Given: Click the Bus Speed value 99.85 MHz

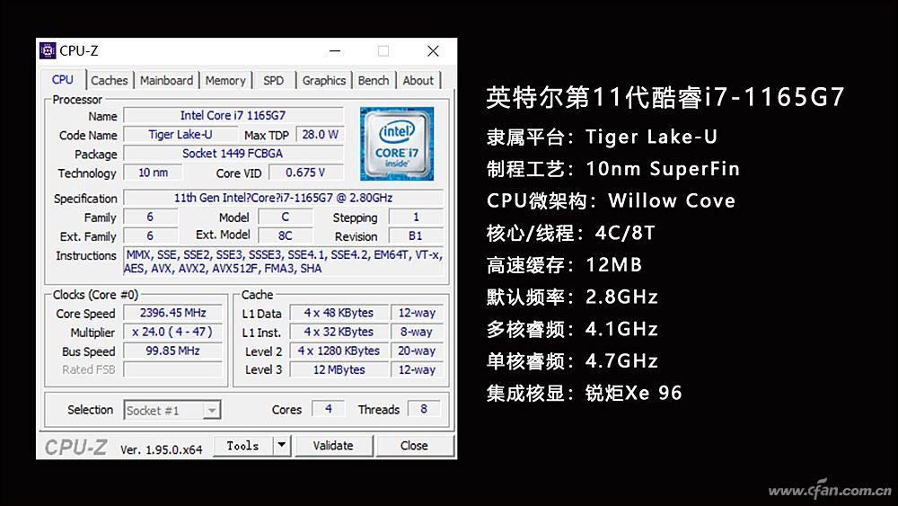Looking at the screenshot, I should 173,351.
